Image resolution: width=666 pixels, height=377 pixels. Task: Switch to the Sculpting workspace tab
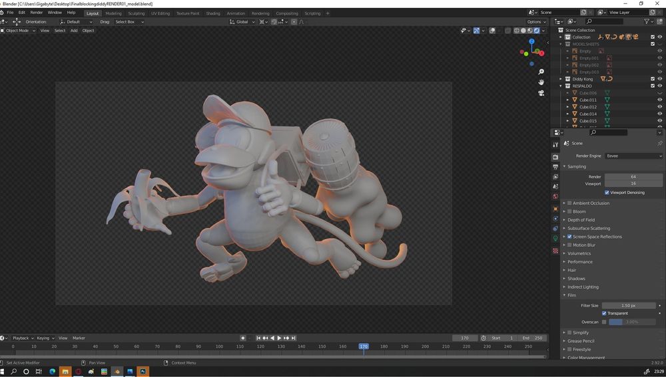click(137, 13)
